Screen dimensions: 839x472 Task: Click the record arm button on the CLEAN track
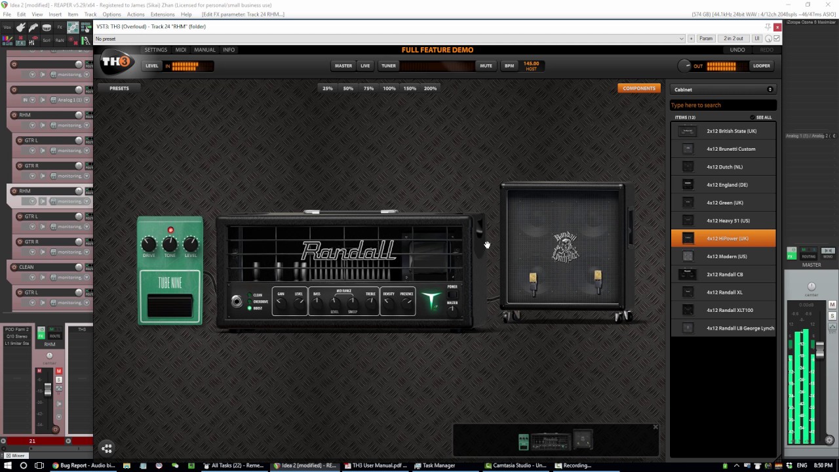tap(14, 267)
